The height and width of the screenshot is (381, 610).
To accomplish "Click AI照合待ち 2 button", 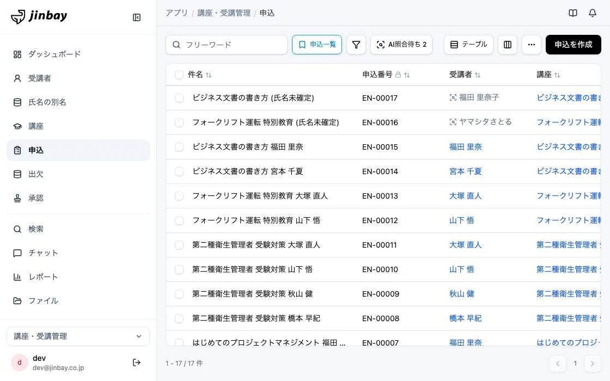I will pyautogui.click(x=401, y=45).
